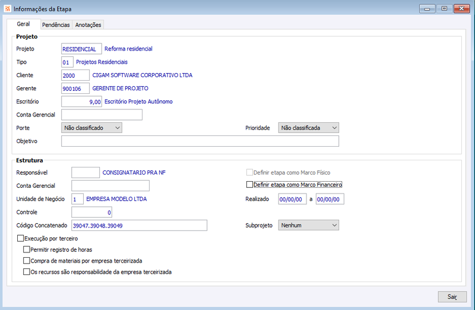Click the Realizado end date field

pos(330,199)
